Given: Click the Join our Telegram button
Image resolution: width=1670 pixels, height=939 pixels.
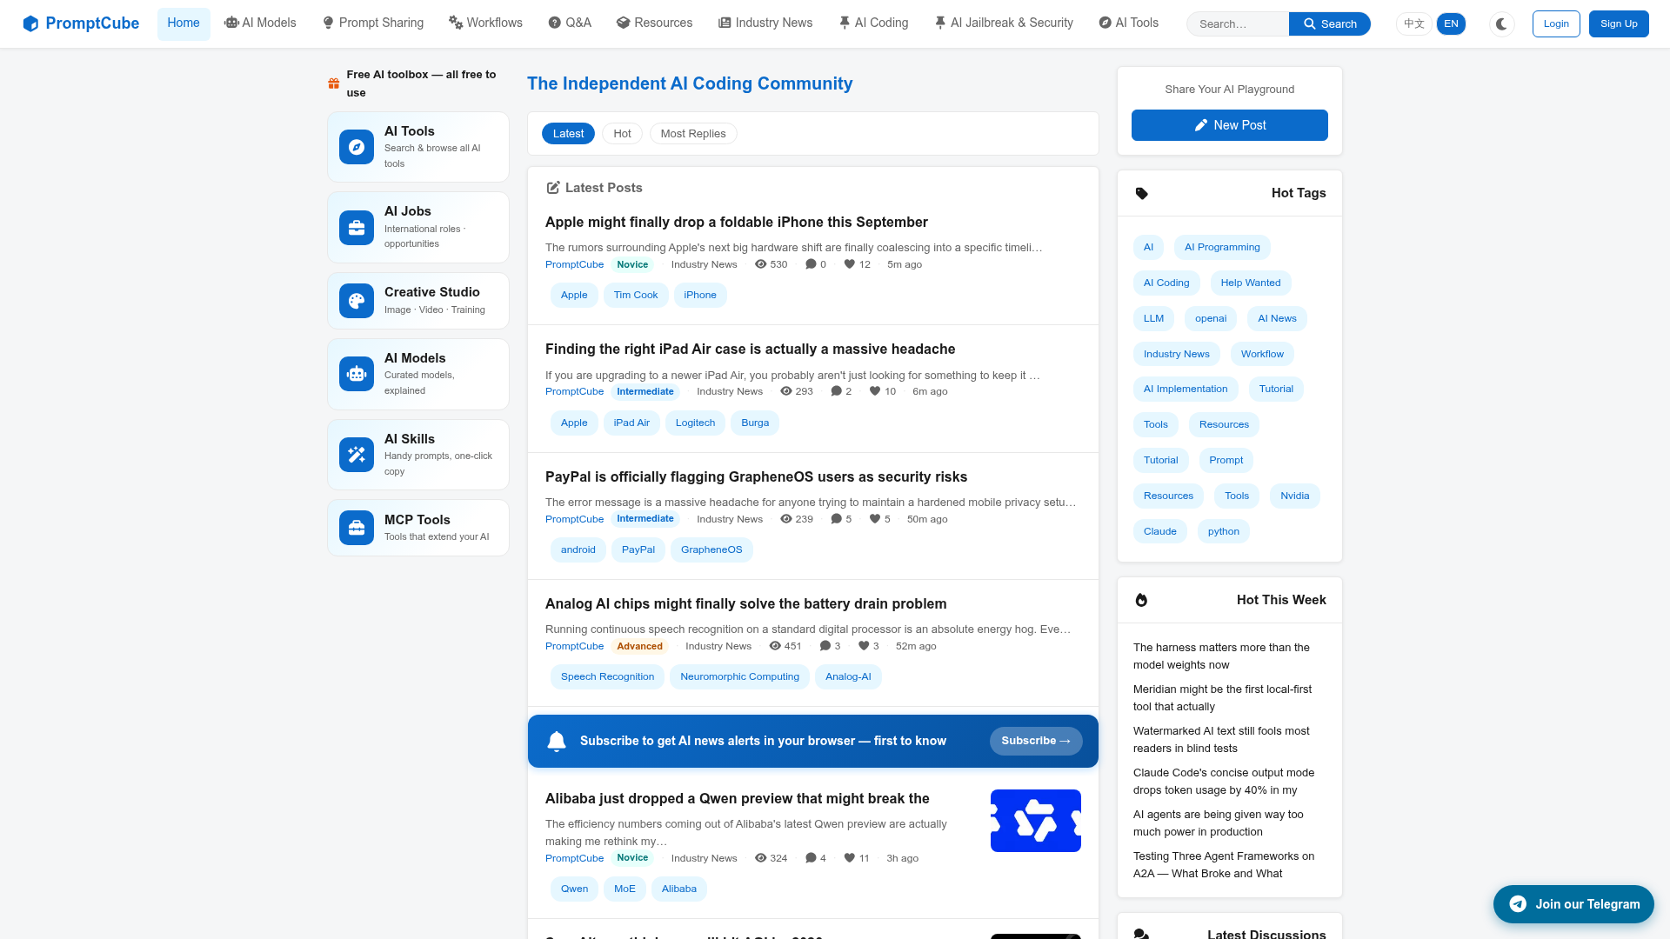Looking at the screenshot, I should pos(1573,904).
